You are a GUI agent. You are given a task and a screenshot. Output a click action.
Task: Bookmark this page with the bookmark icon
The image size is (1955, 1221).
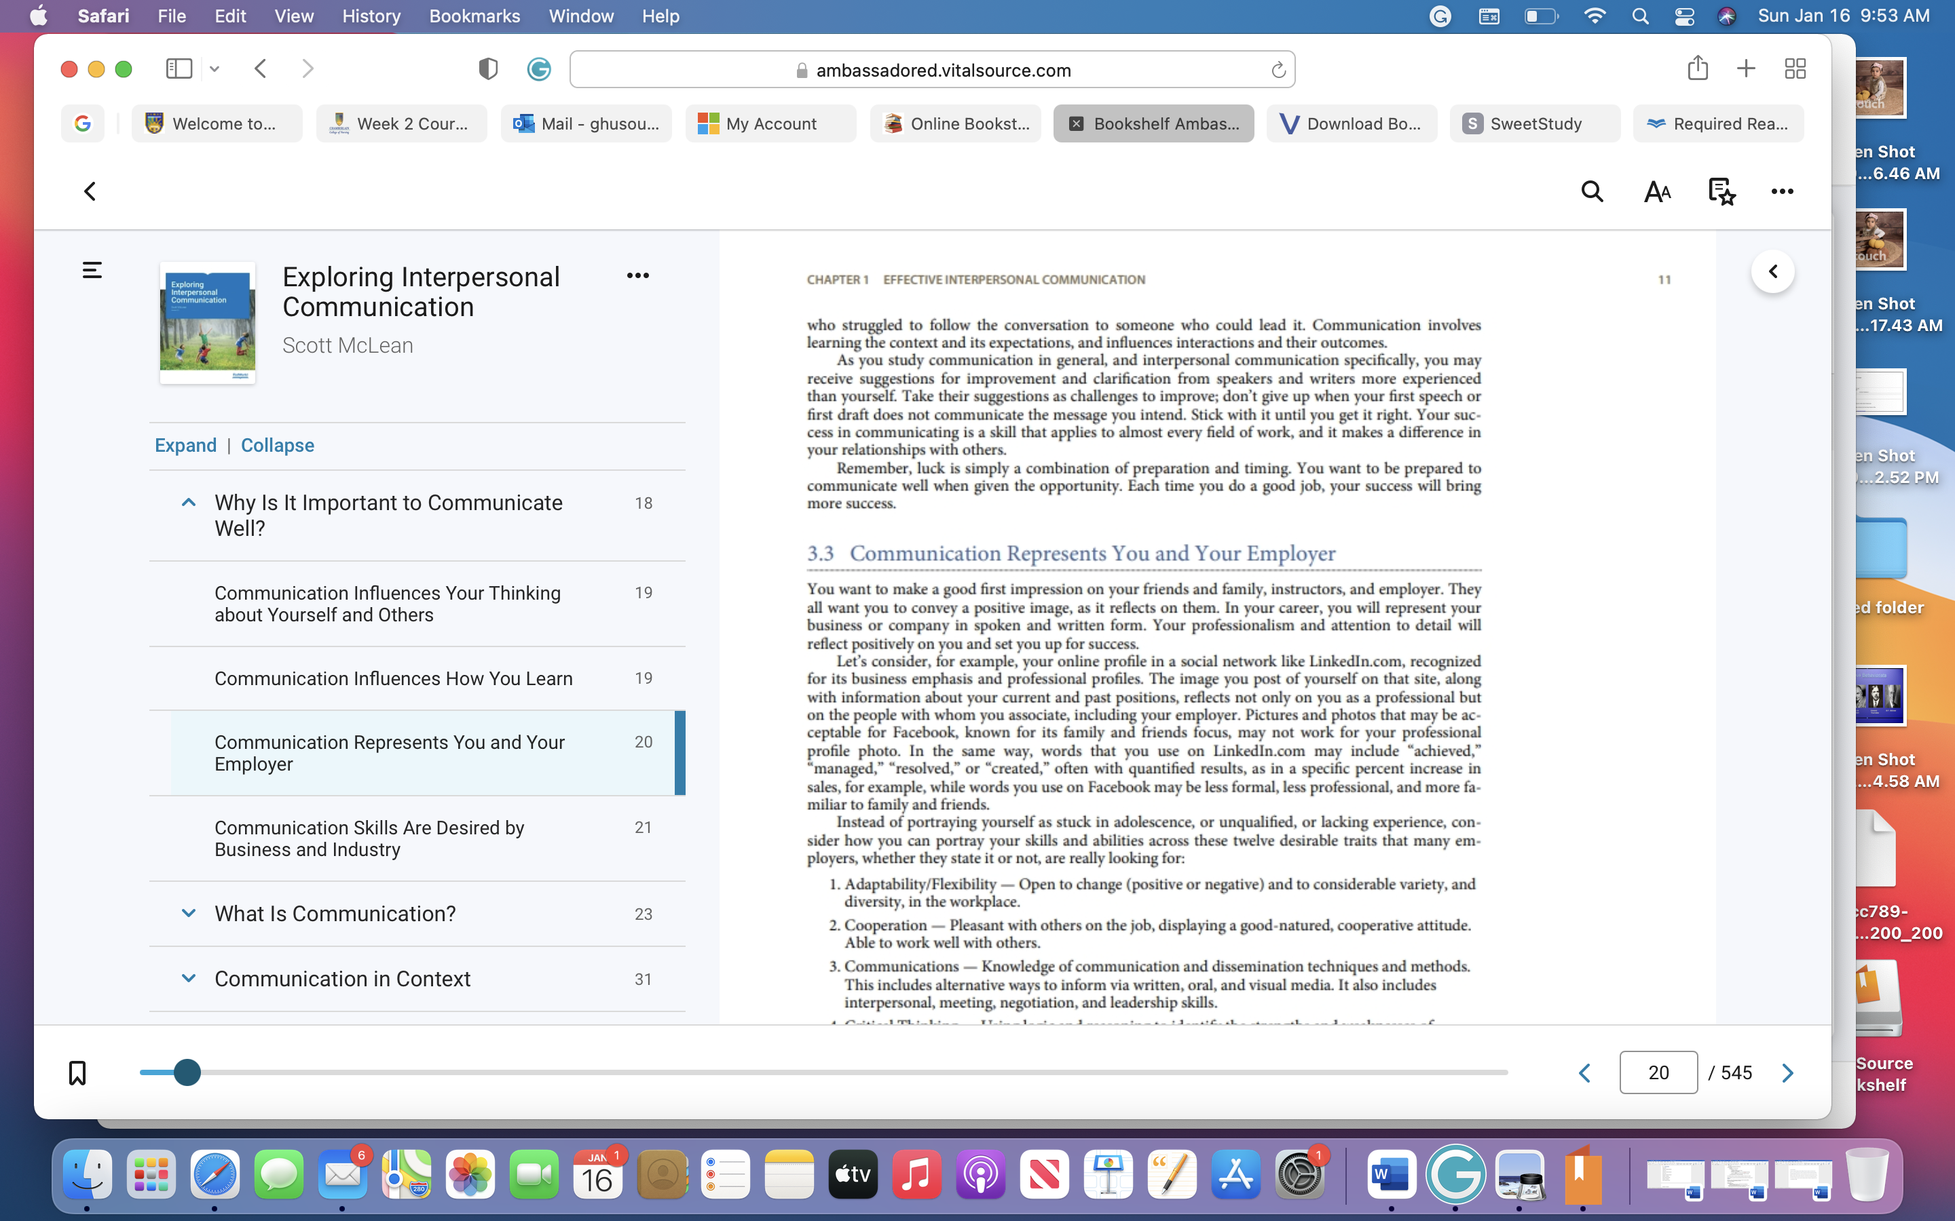click(77, 1072)
